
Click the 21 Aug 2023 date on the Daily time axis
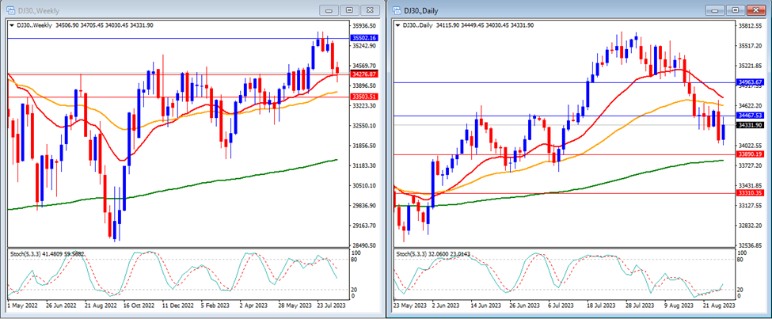tap(720, 306)
